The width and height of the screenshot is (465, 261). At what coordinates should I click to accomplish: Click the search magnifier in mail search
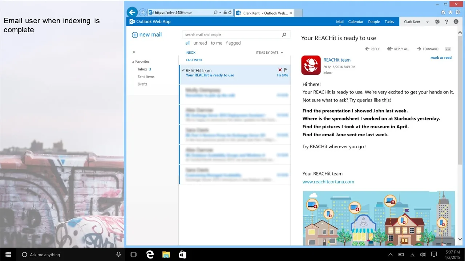pos(284,35)
